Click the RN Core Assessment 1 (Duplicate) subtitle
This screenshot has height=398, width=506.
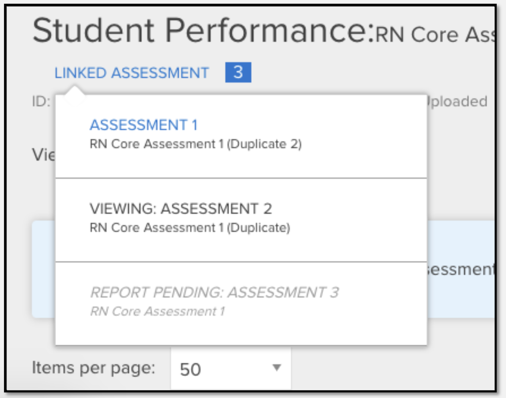click(191, 227)
